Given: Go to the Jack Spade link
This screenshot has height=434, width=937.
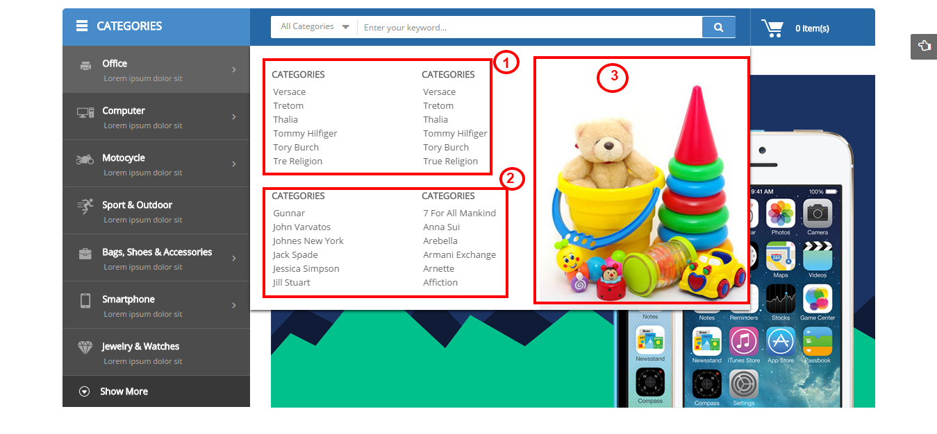Looking at the screenshot, I should 295,254.
